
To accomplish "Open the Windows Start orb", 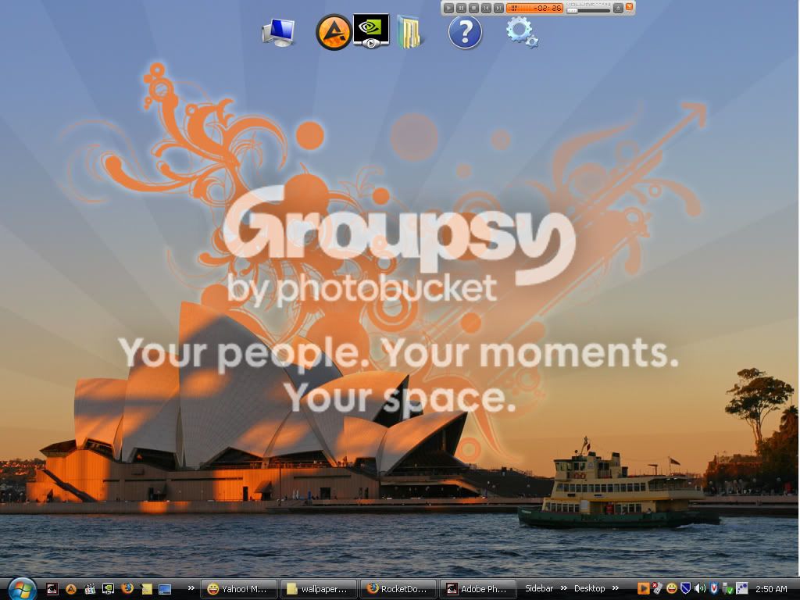I will [21, 590].
